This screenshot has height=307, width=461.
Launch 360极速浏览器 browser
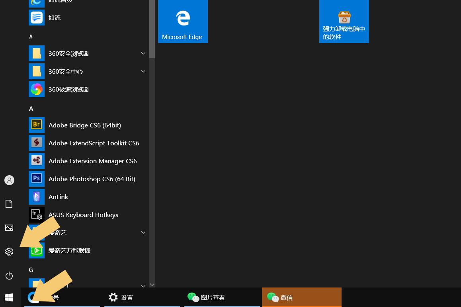click(x=68, y=89)
